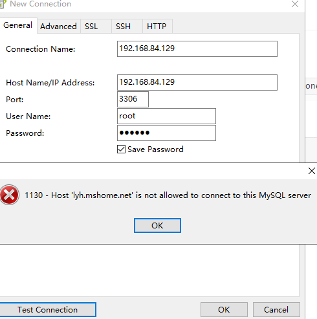Click the Test Connection button
The image size is (317, 319).
pyautogui.click(x=47, y=310)
